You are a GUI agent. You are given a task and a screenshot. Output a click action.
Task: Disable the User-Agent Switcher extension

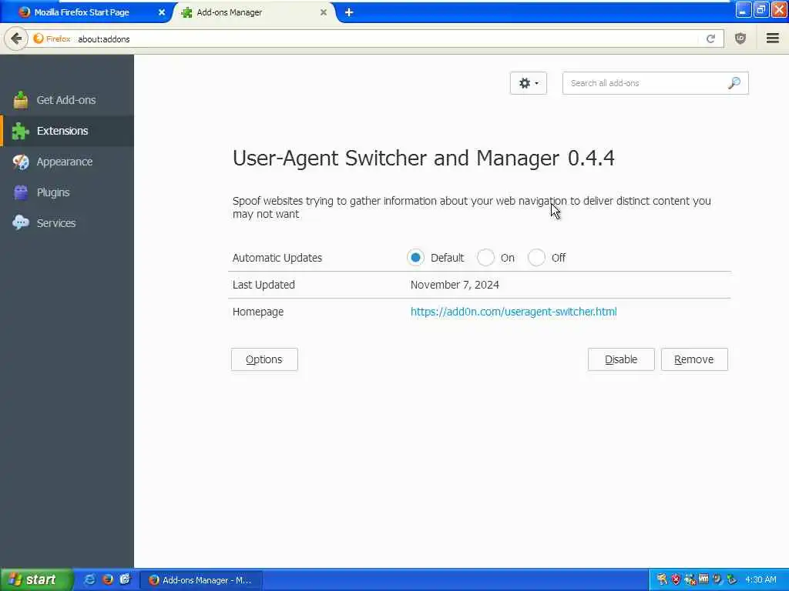[x=621, y=359]
